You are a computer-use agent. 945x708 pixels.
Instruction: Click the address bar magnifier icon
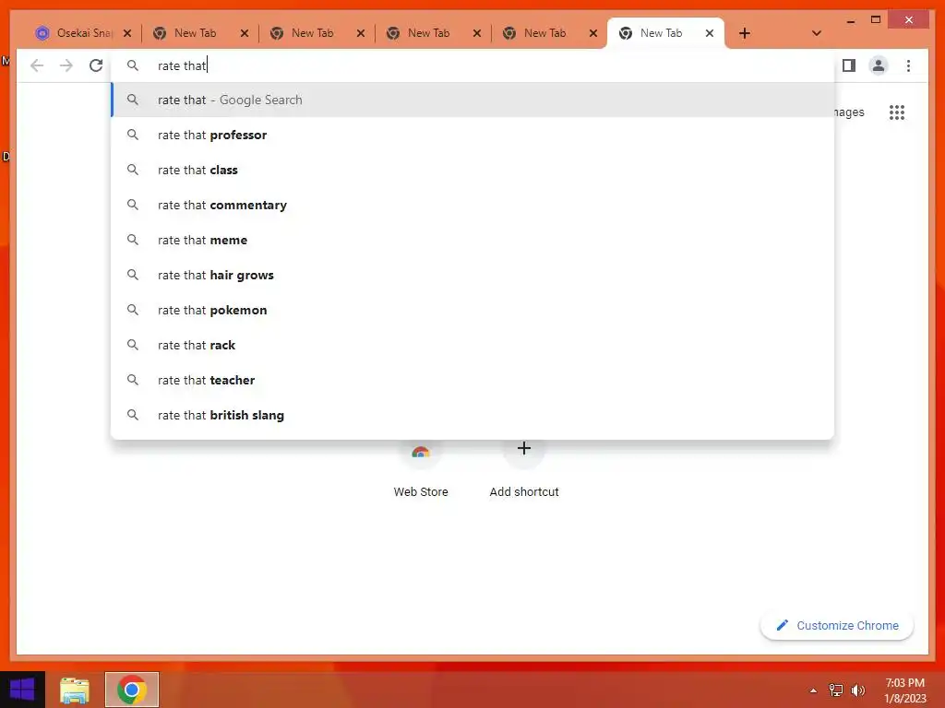tap(133, 65)
